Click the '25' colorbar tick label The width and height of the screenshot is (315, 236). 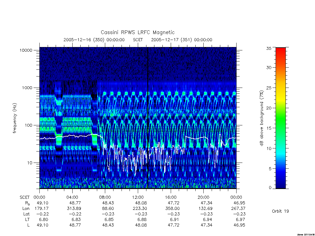[x=269, y=88]
